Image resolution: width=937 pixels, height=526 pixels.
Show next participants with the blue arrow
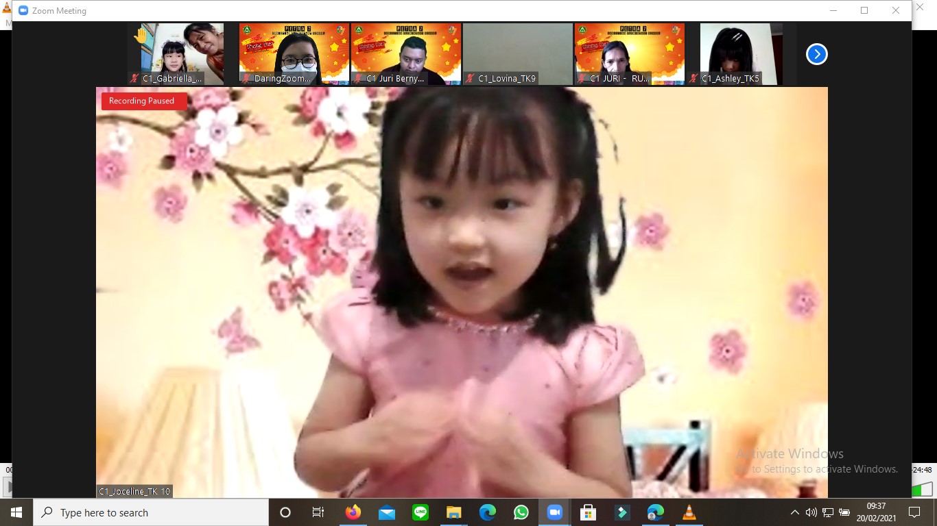click(816, 54)
